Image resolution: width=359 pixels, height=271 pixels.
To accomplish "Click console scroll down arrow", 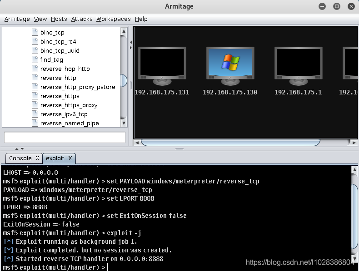I will coord(354,259).
